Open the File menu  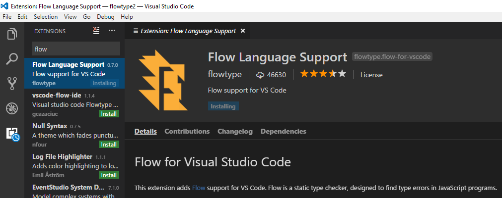[7, 17]
